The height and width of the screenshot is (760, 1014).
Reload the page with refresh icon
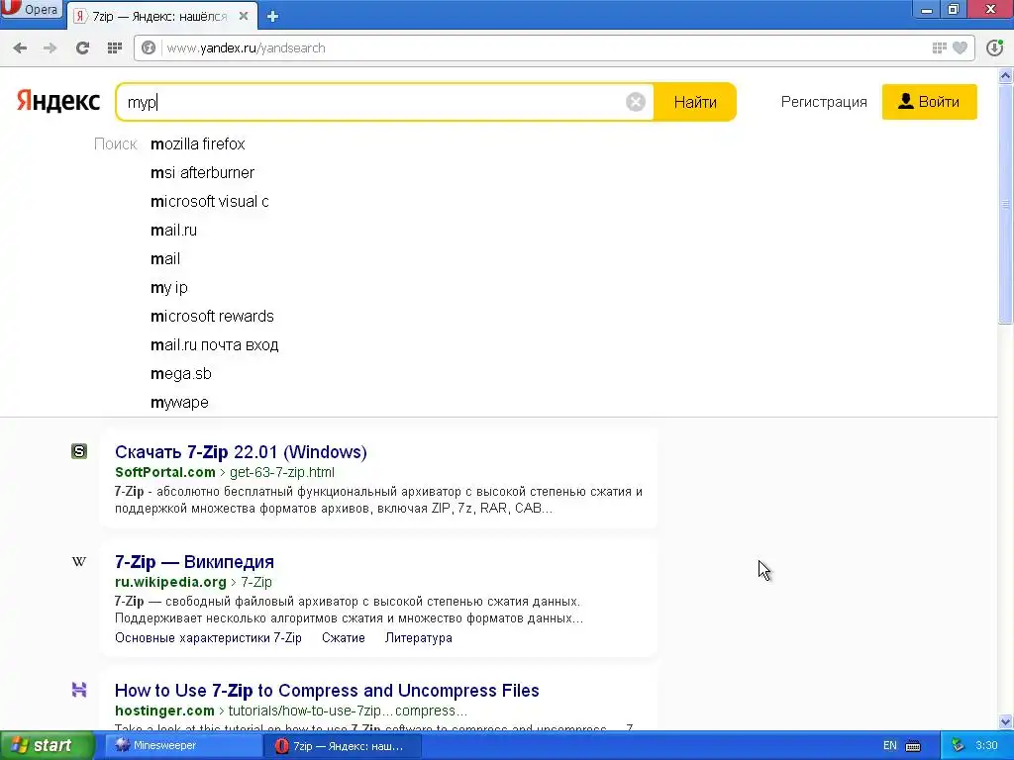point(82,47)
